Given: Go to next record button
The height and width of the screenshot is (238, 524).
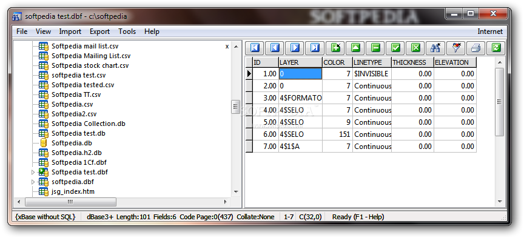Looking at the screenshot, I should (295, 48).
